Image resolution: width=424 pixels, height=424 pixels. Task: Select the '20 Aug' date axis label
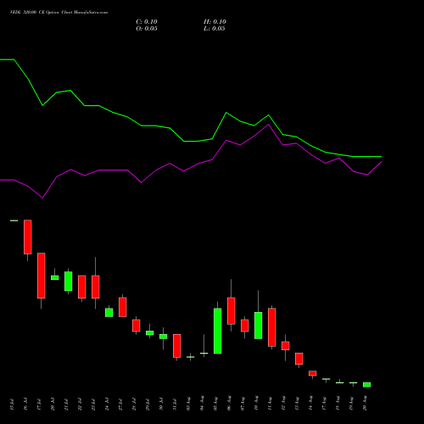point(365,404)
